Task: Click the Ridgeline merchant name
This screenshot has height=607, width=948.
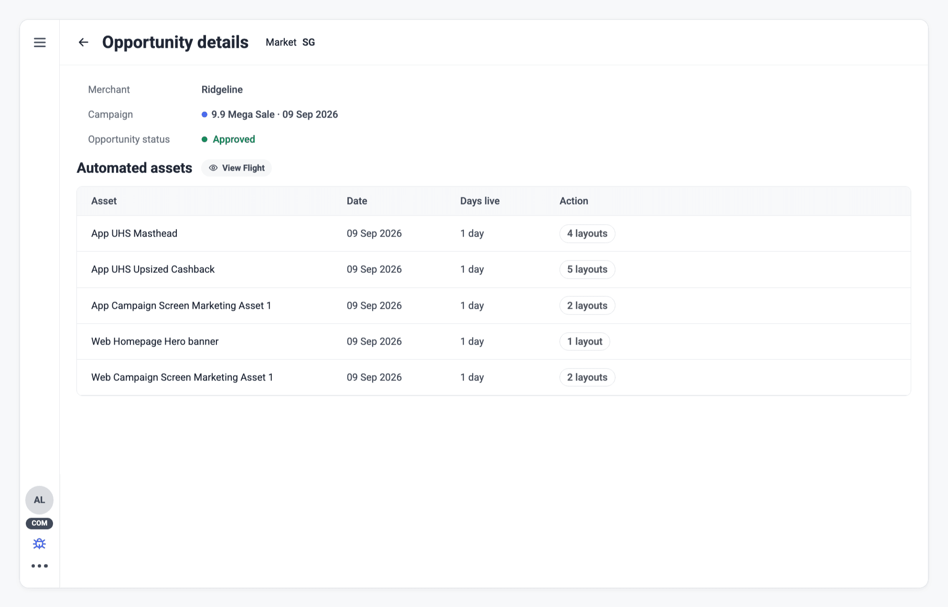Action: point(222,90)
